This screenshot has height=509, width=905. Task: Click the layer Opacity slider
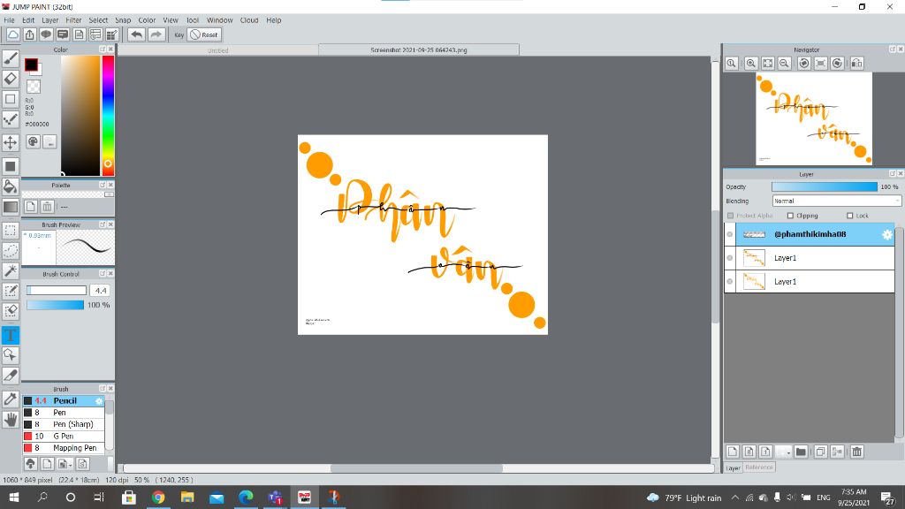click(825, 187)
